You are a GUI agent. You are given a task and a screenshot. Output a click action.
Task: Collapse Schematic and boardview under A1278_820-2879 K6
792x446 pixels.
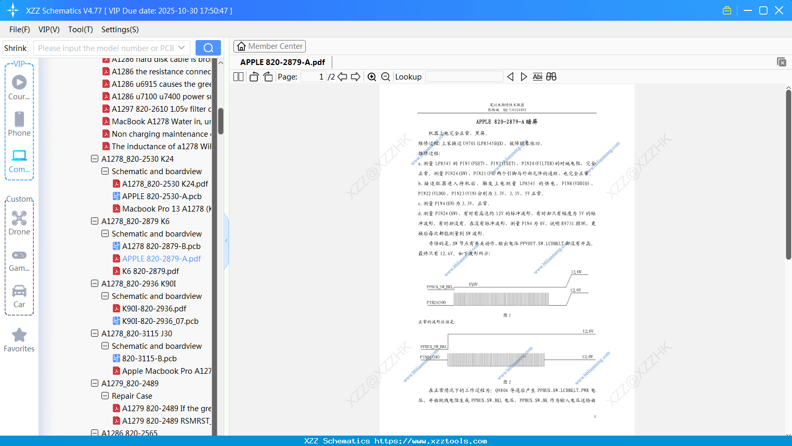pos(105,233)
